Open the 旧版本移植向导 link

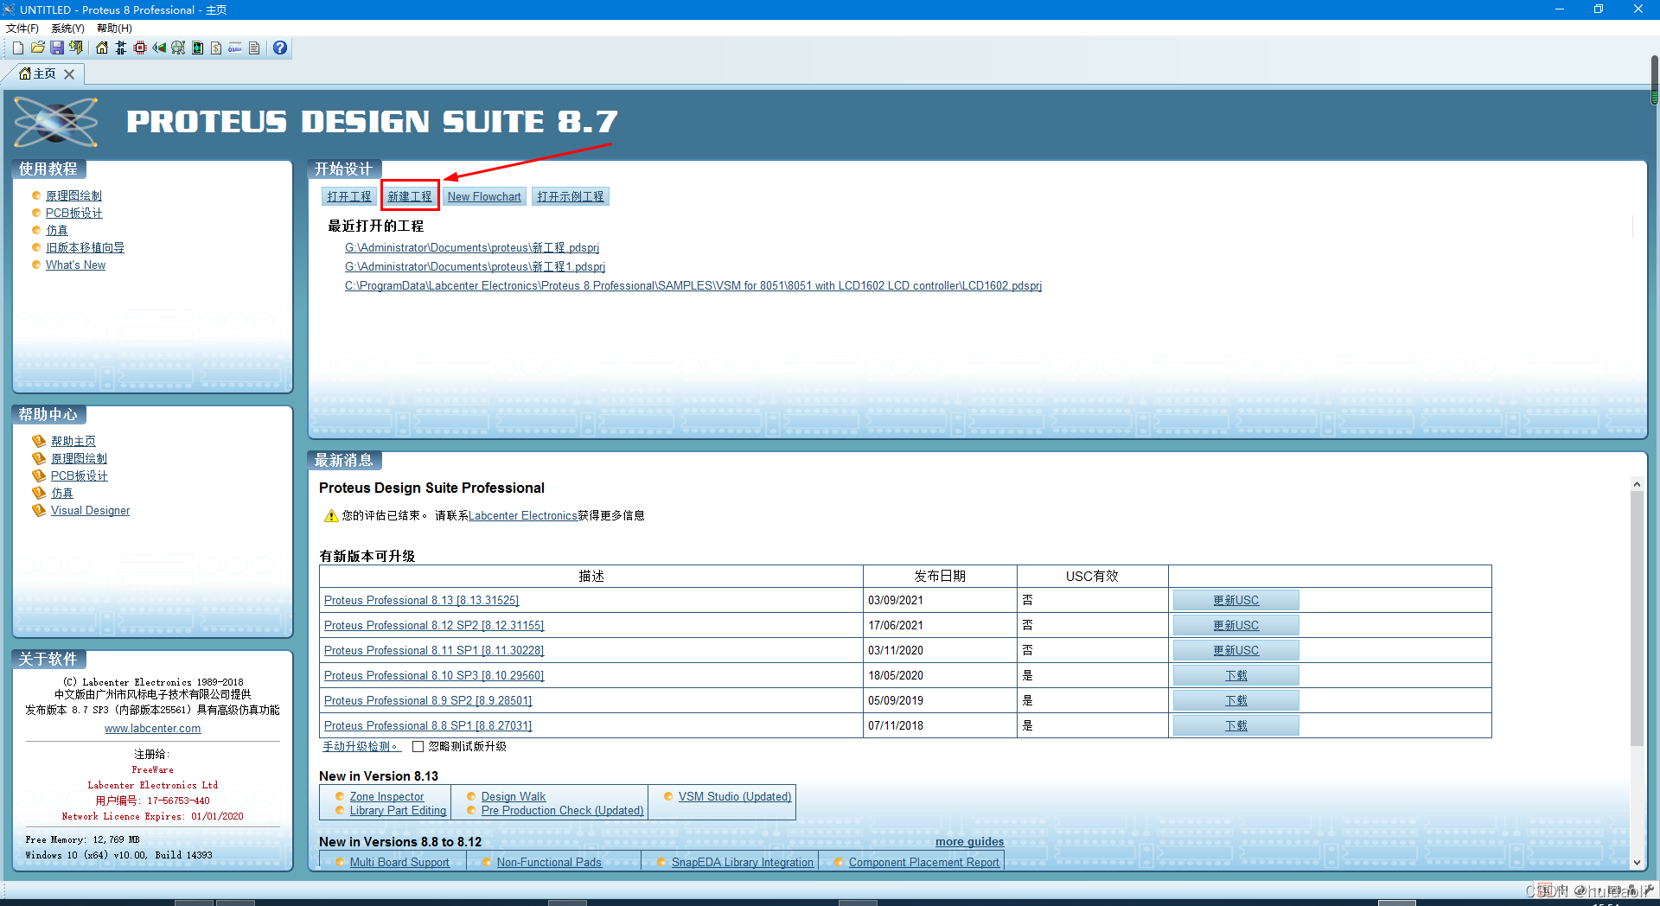coord(85,248)
